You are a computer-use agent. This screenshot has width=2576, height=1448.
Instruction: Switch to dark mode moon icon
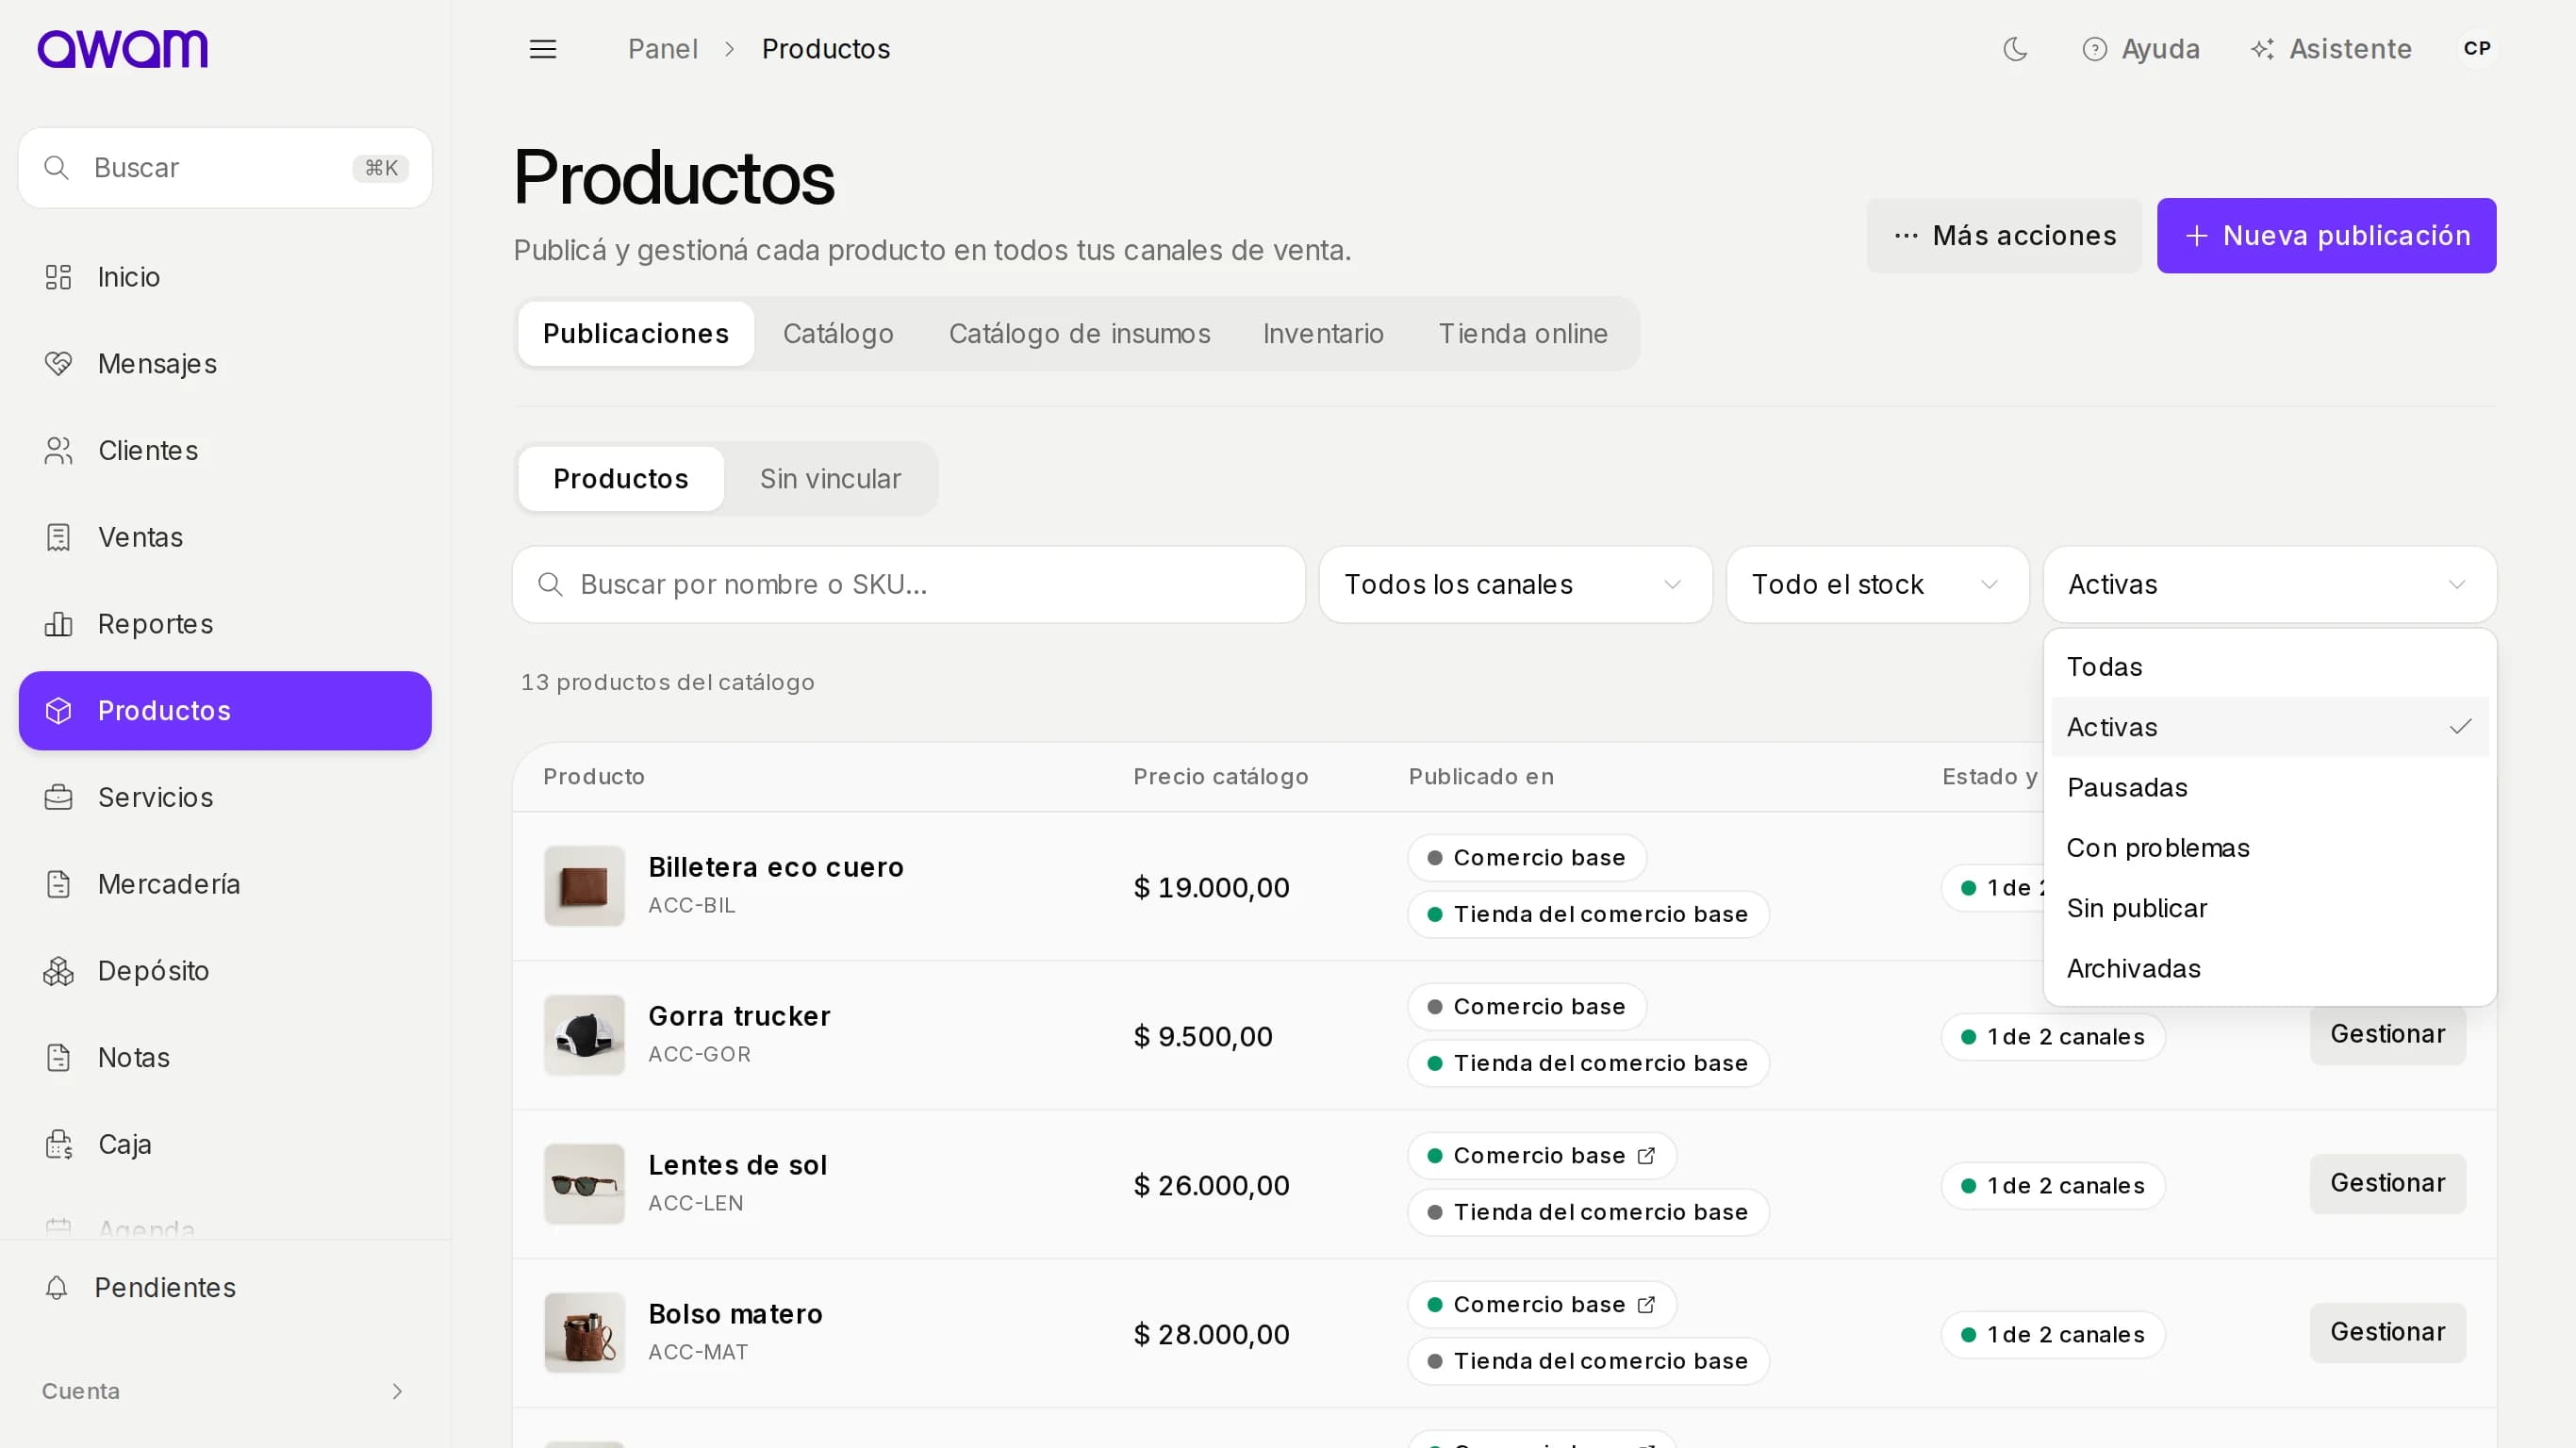2015,49
